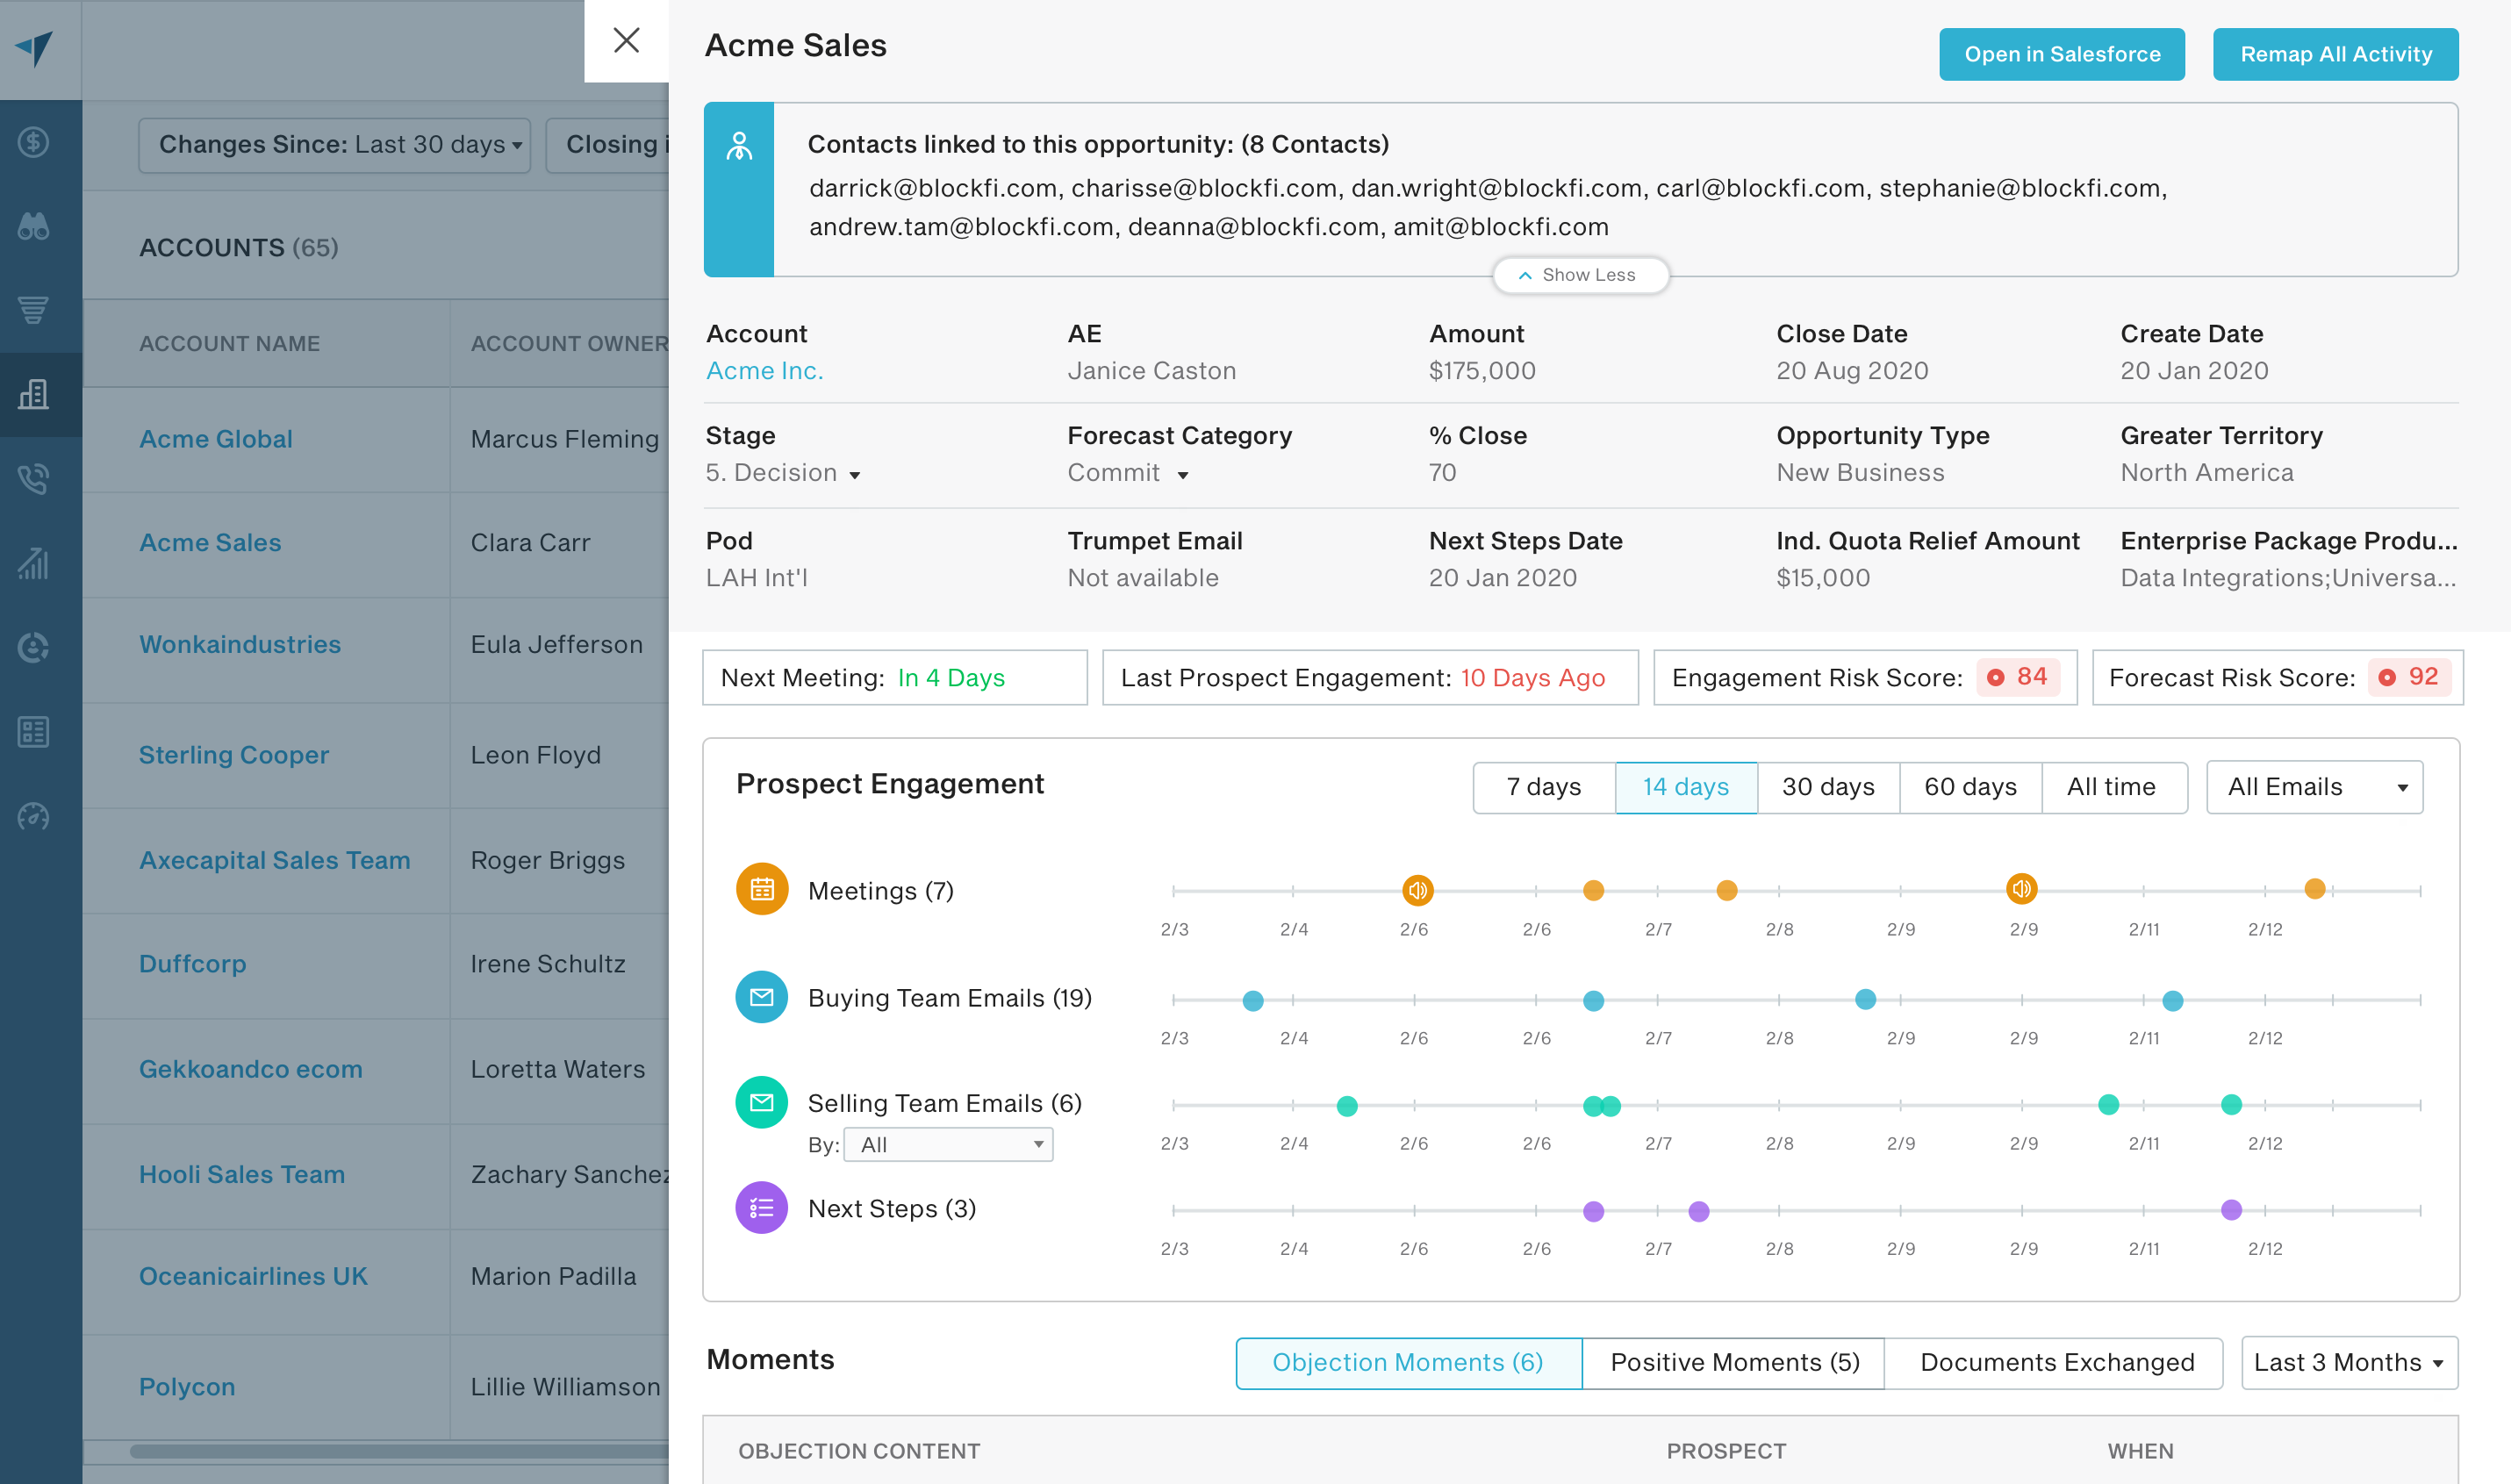Open the Last 3 Months dropdown

[2349, 1362]
